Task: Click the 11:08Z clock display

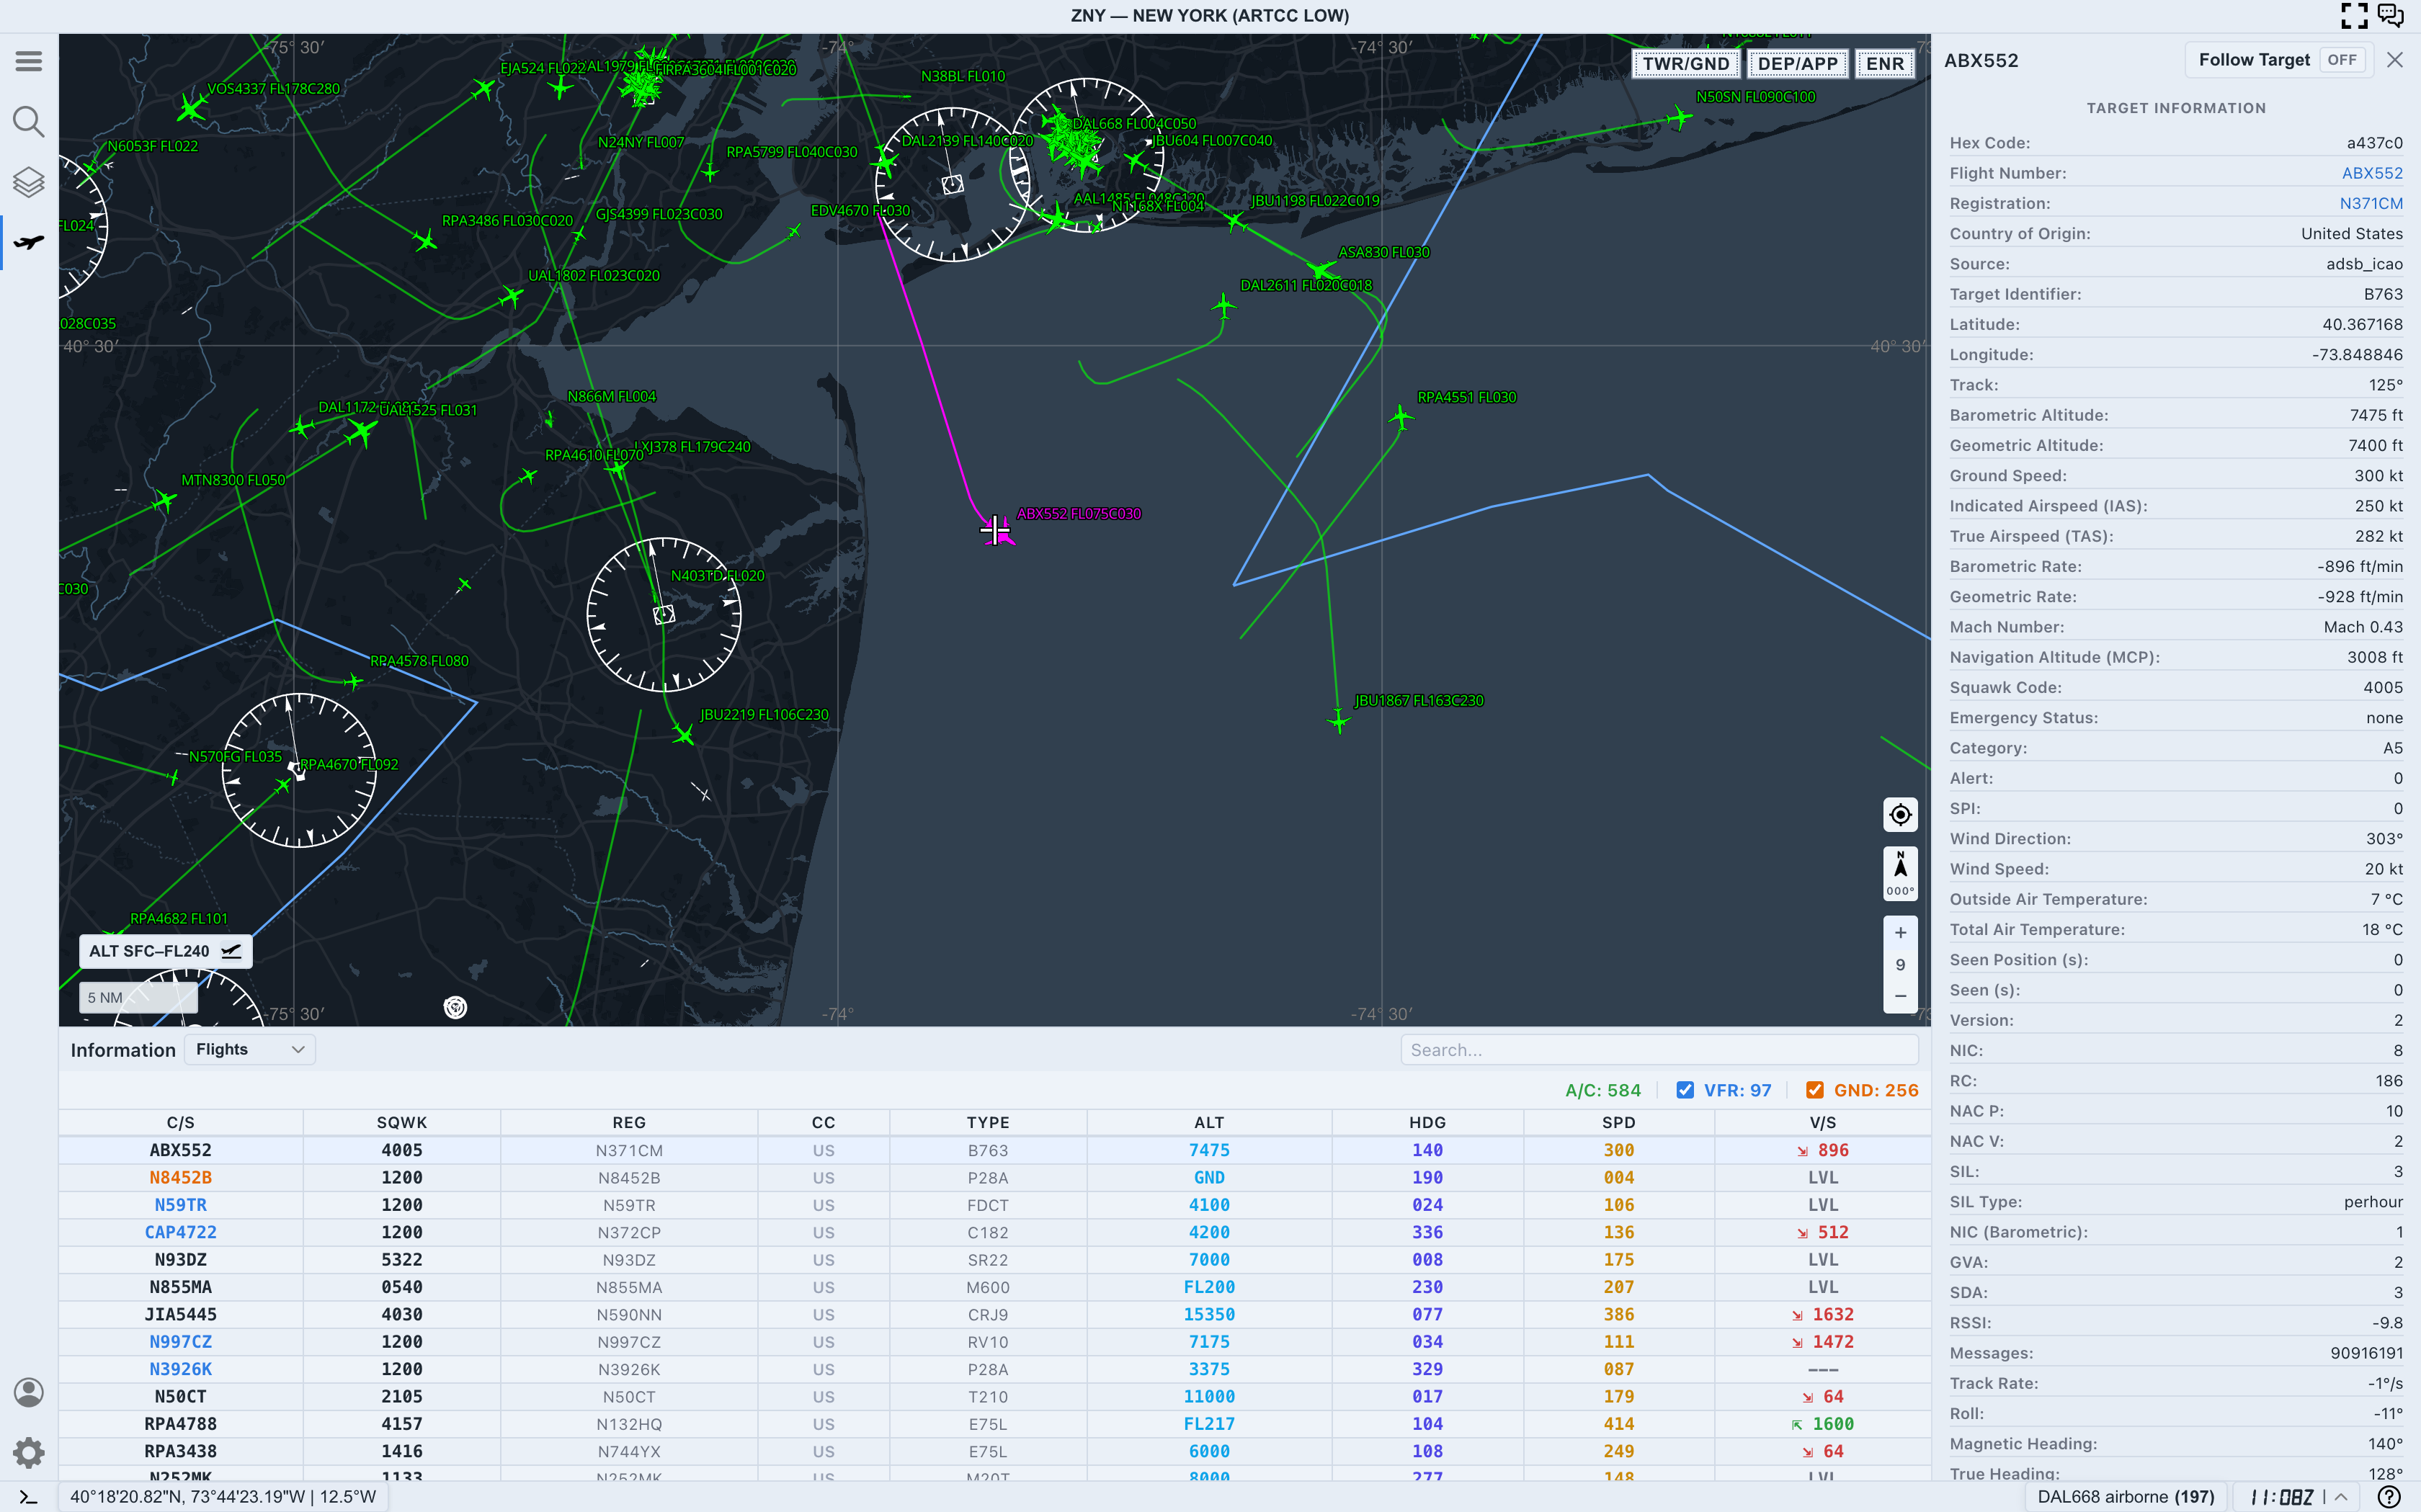Action: (x=2281, y=1497)
